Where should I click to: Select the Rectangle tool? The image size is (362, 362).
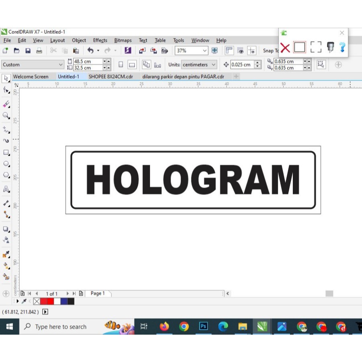(6, 152)
